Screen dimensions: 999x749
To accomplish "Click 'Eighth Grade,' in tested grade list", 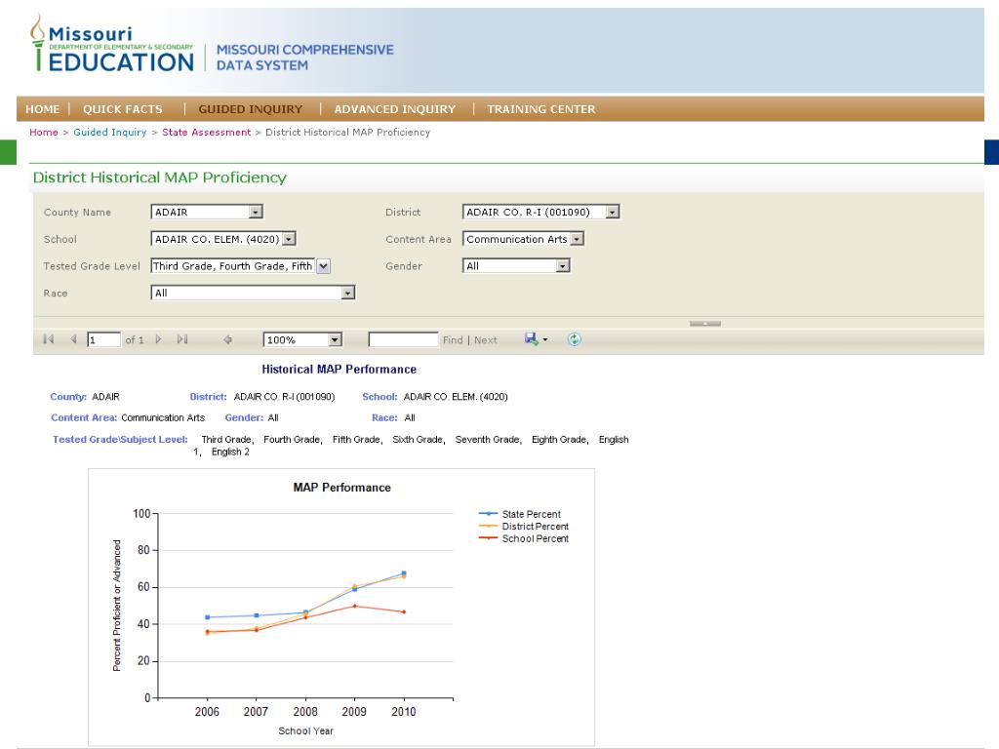I will point(560,440).
